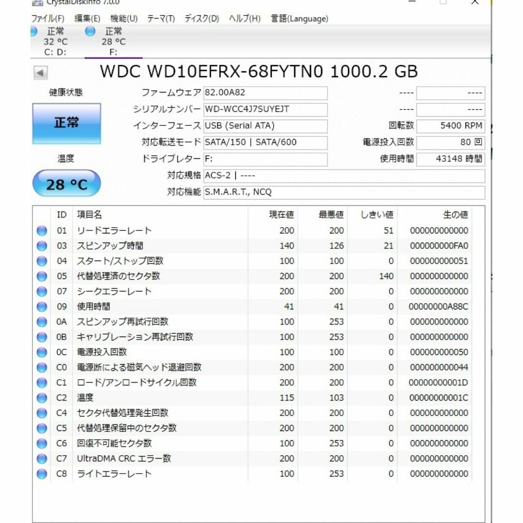Click the power-on hours field 43148 時間

[451, 159]
